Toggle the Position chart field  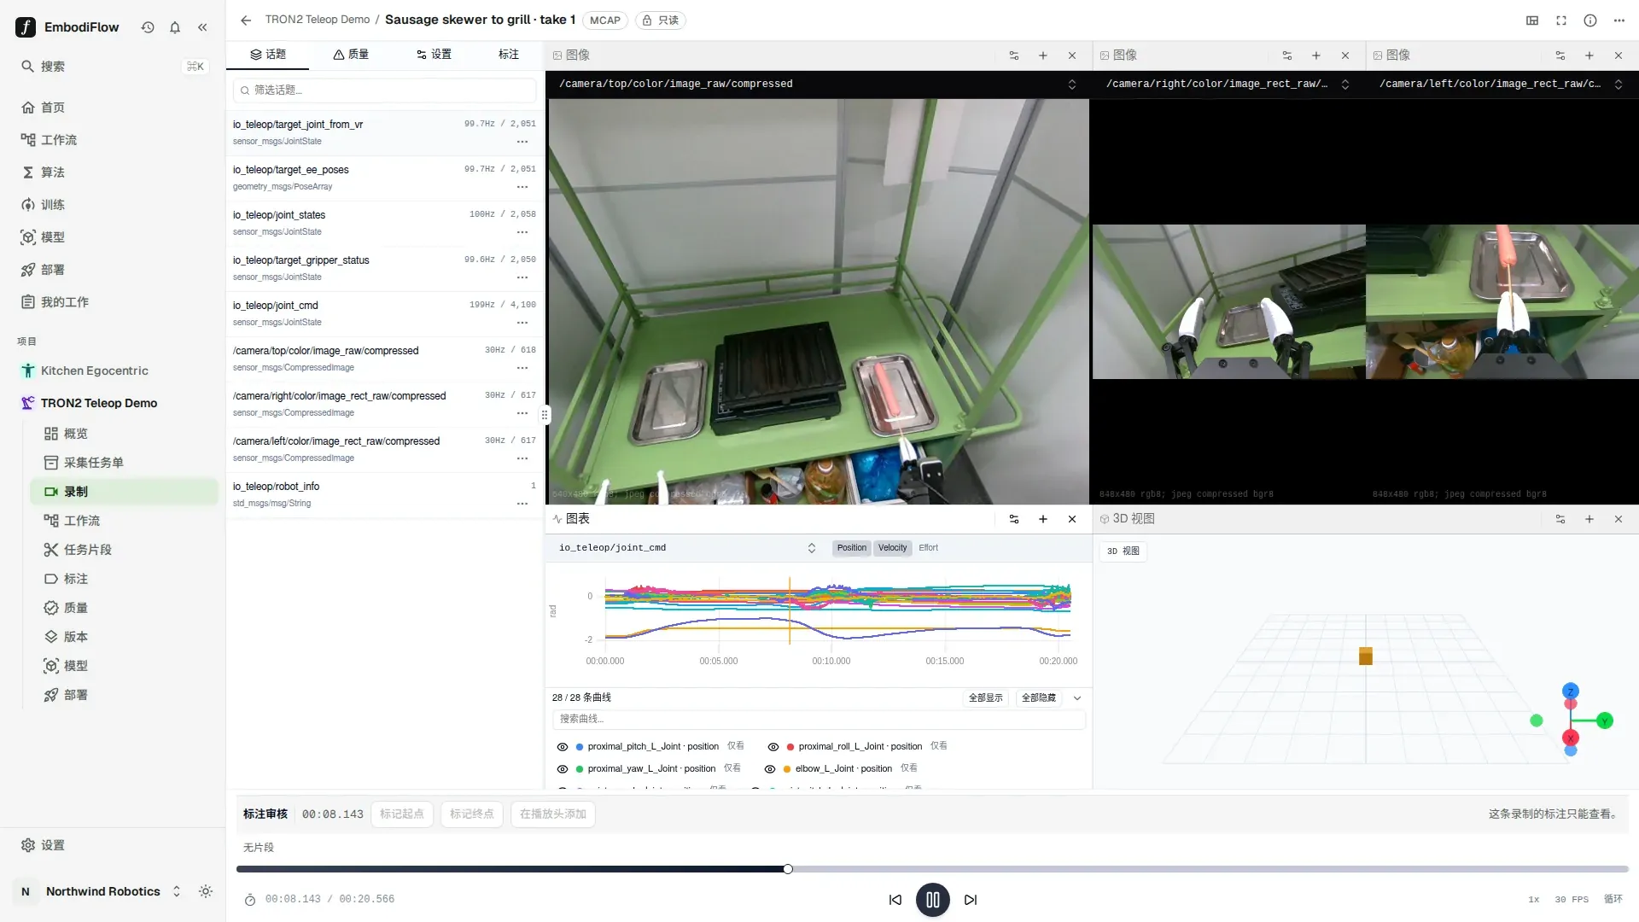(852, 548)
